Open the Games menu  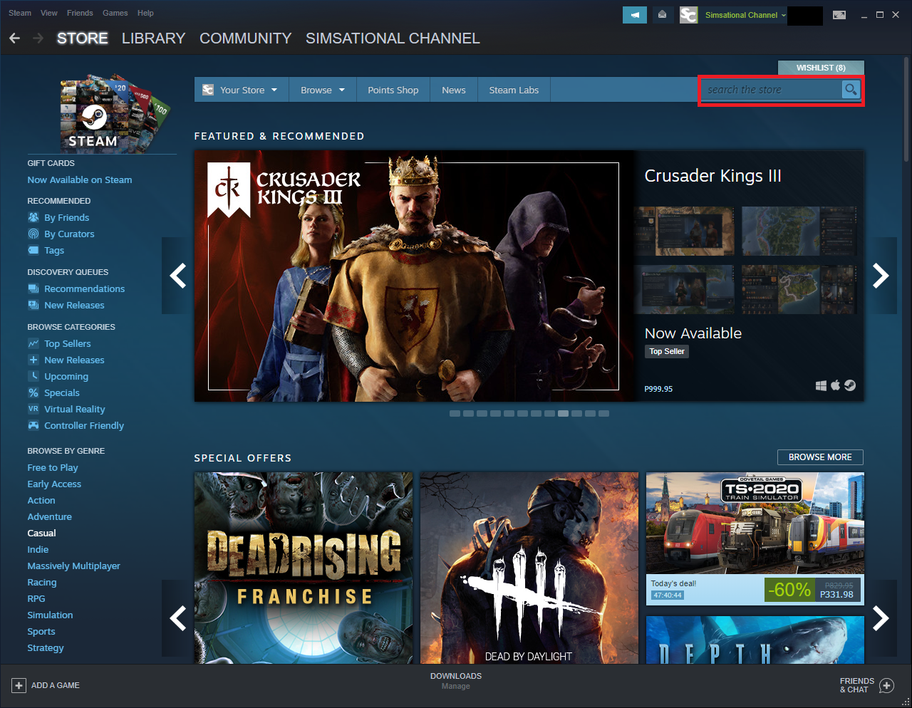[x=115, y=13]
